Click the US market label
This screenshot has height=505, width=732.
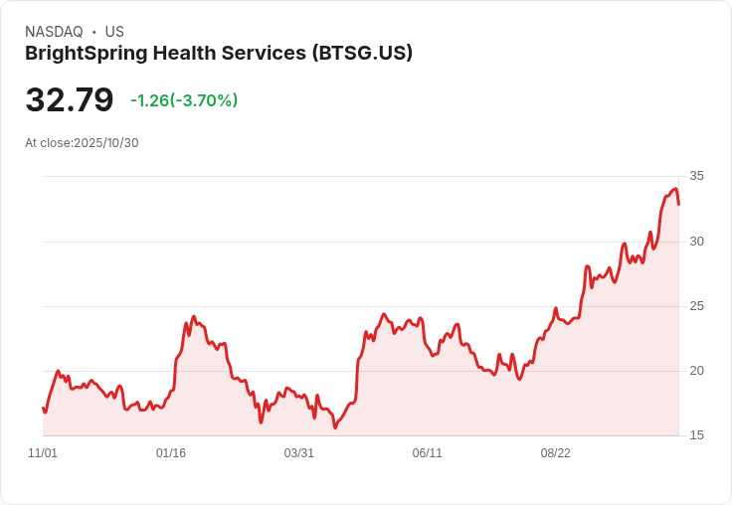coord(114,32)
